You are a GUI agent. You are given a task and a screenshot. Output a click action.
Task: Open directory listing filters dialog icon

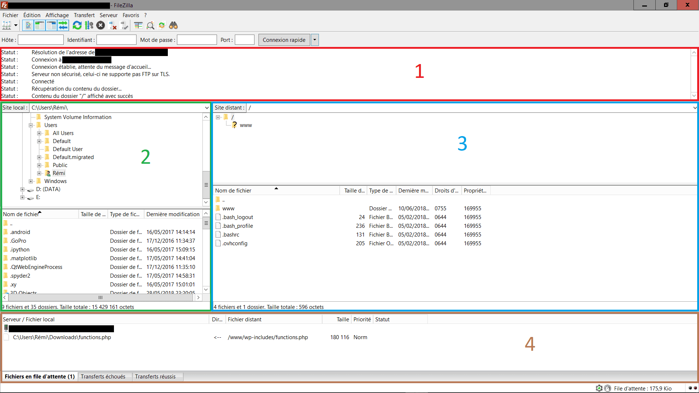[x=138, y=25]
